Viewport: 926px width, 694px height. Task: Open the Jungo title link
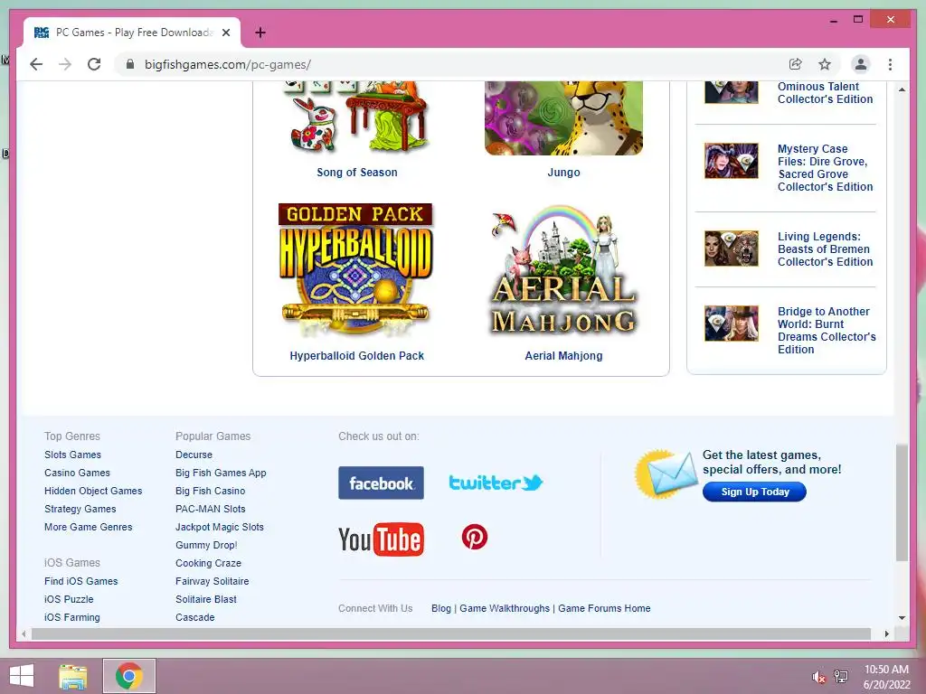563,173
